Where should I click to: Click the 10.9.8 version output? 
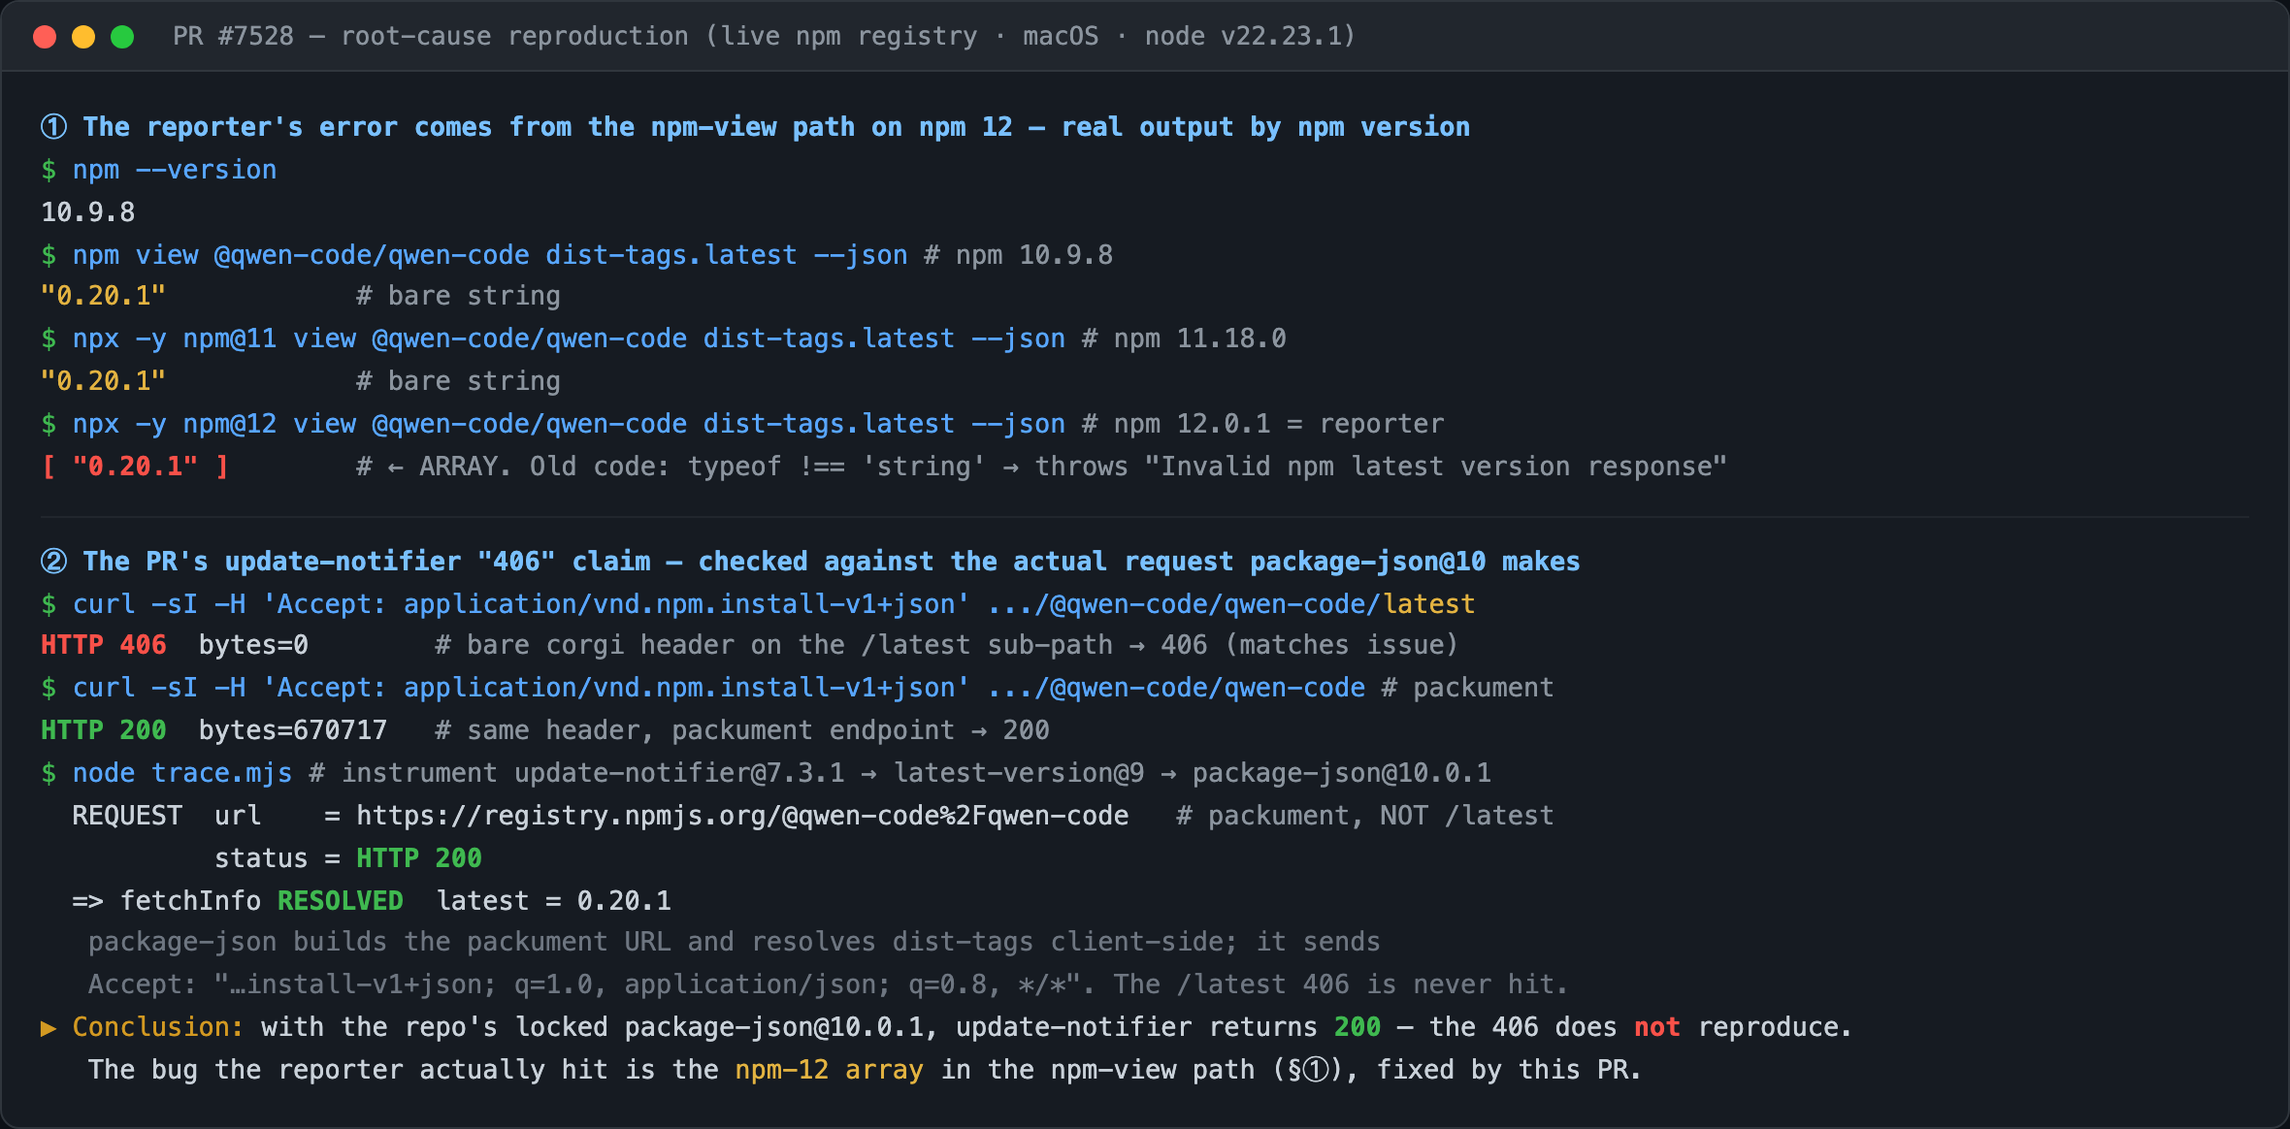(x=88, y=212)
